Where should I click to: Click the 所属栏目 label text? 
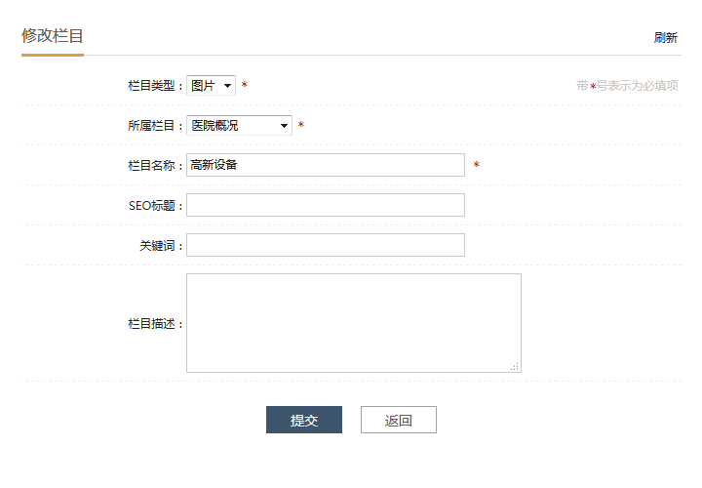tap(154, 126)
